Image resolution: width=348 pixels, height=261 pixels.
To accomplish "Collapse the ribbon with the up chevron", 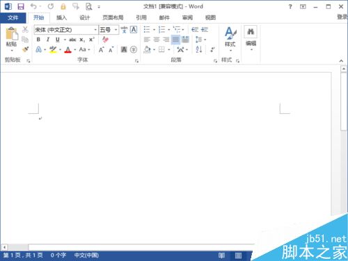I will click(x=341, y=61).
